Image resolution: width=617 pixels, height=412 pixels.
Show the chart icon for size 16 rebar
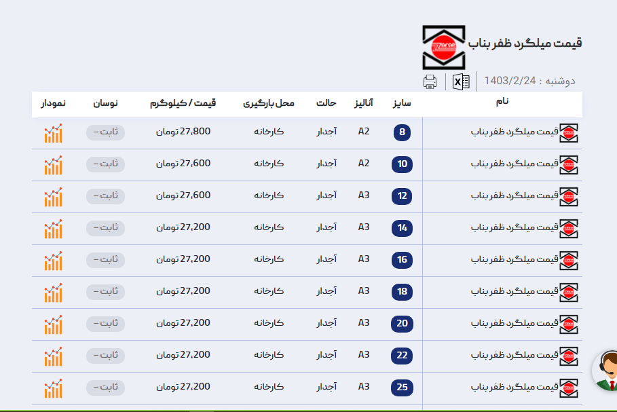pos(53,261)
